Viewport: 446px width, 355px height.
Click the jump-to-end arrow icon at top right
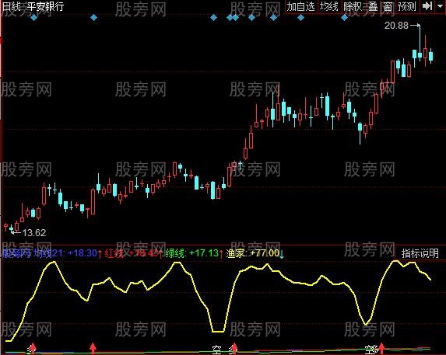pos(427,6)
